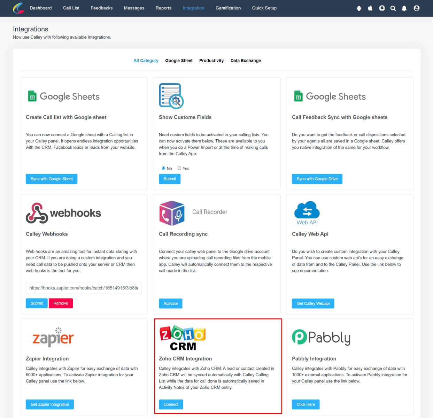Click the Calley logo in navbar
Screen dimensions: 433x418
click(x=18, y=8)
